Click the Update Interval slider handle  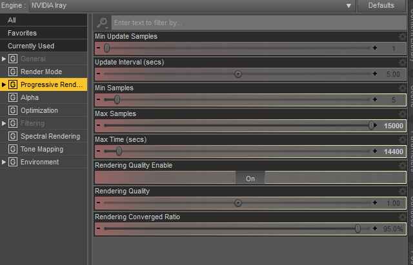point(238,74)
